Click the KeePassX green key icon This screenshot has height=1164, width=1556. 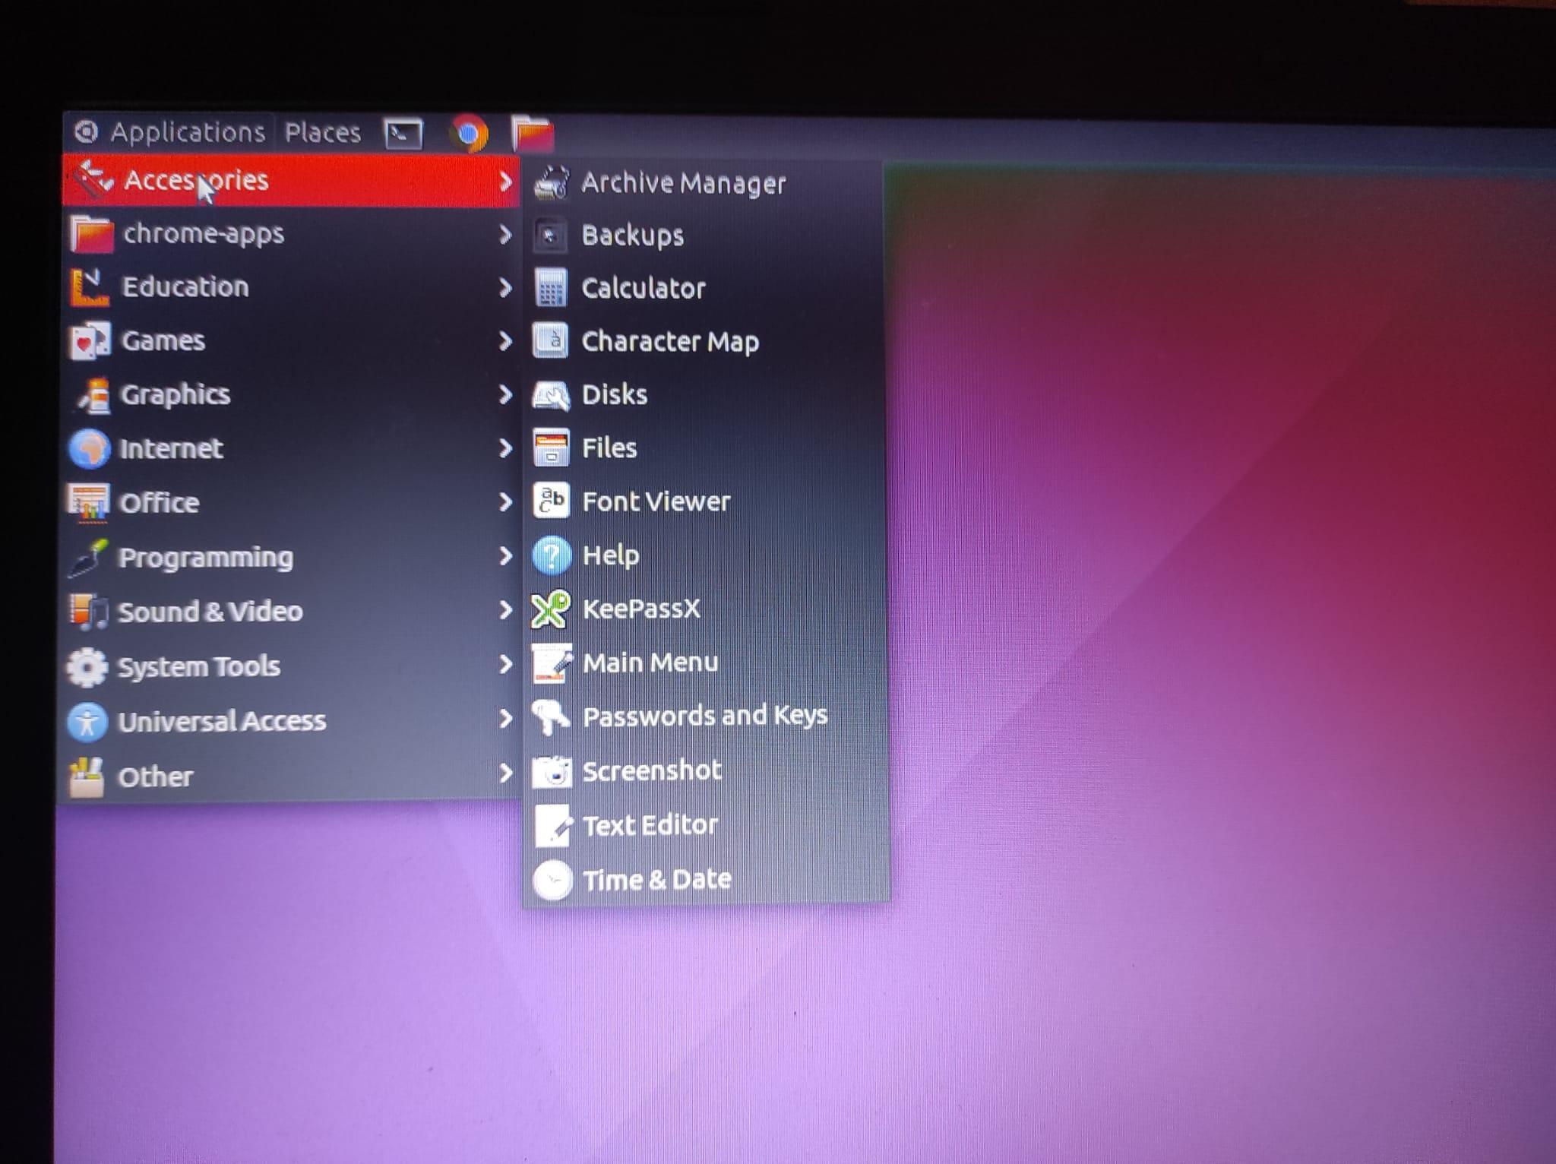pyautogui.click(x=551, y=609)
